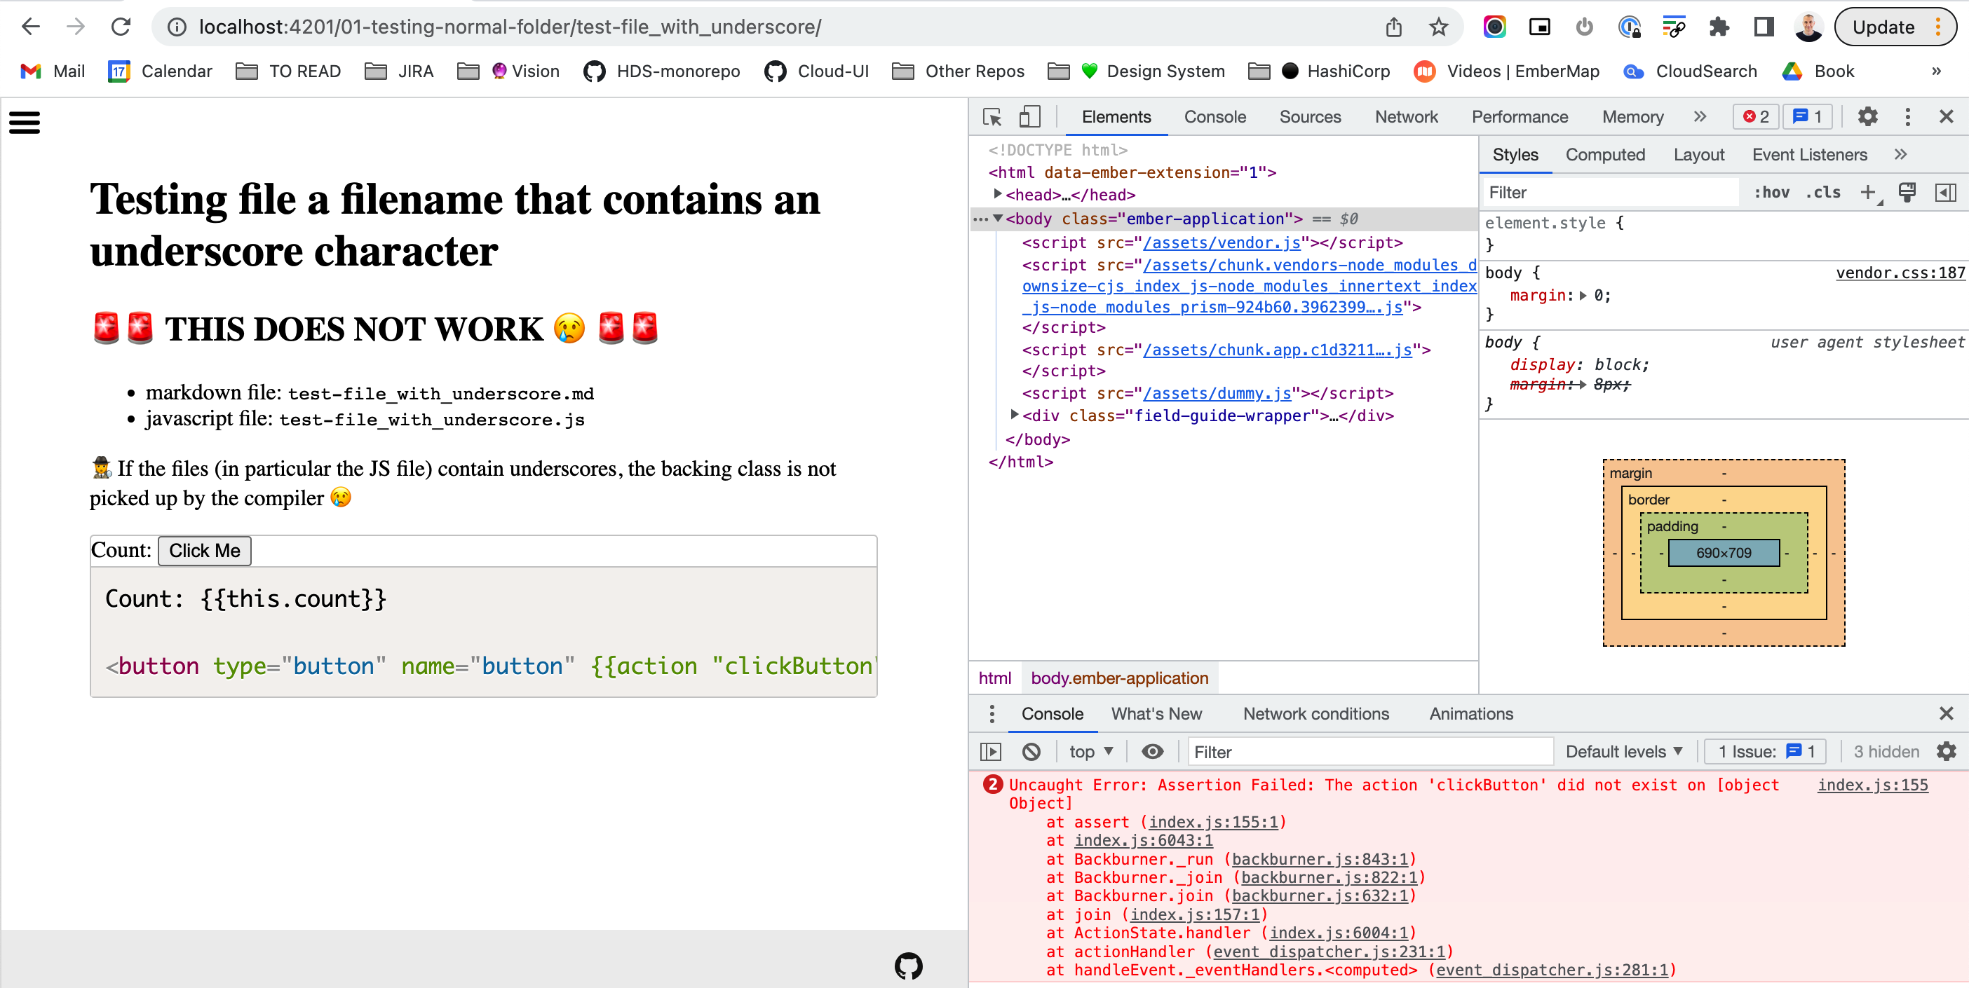
Task: Open the Chrome extensions puzzle icon
Action: click(1720, 27)
